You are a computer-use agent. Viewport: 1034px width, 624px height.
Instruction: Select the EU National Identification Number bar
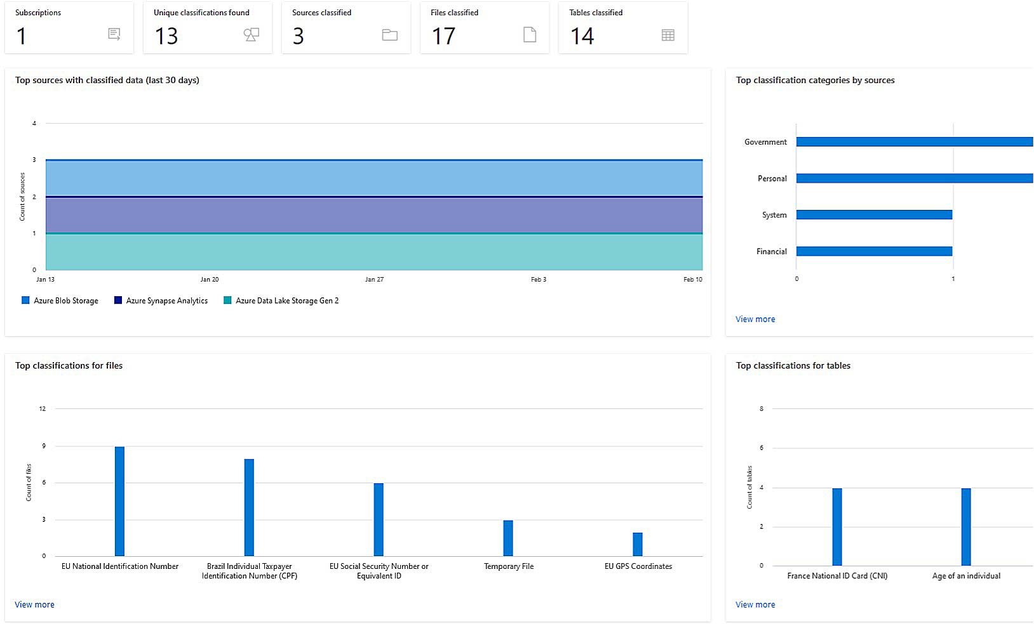119,501
